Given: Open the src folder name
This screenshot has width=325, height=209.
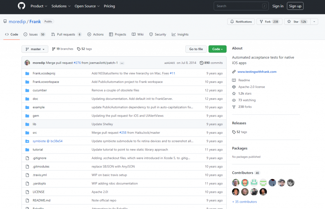Looking at the screenshot, I should coord(35,133).
